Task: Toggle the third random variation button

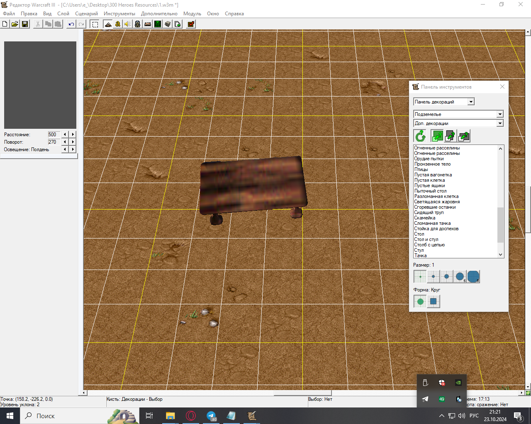Action: [x=464, y=136]
